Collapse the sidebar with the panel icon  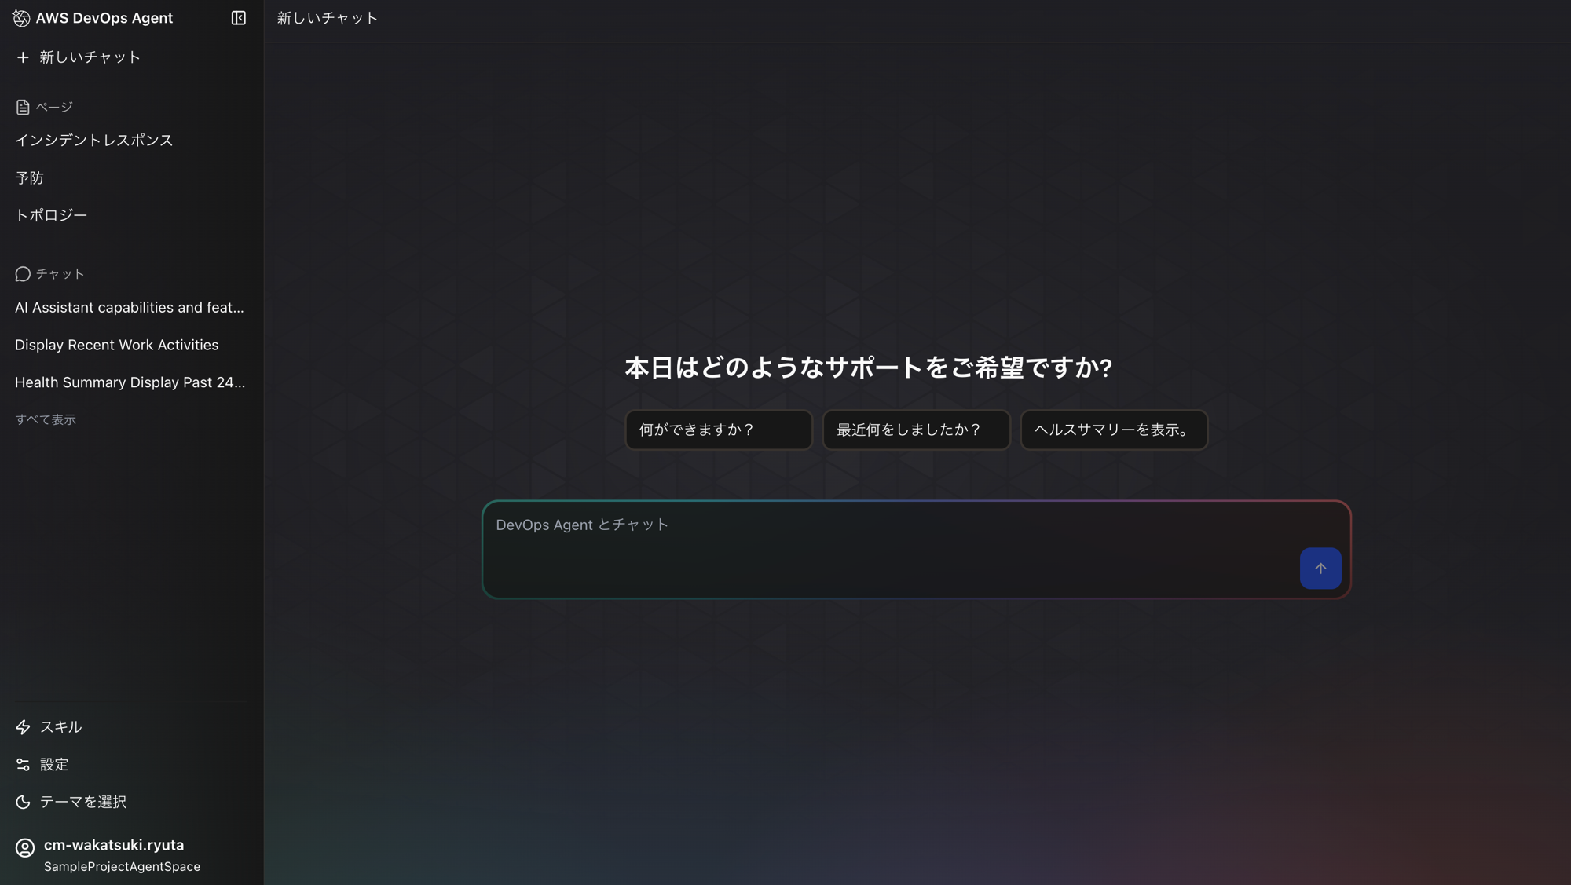click(239, 18)
